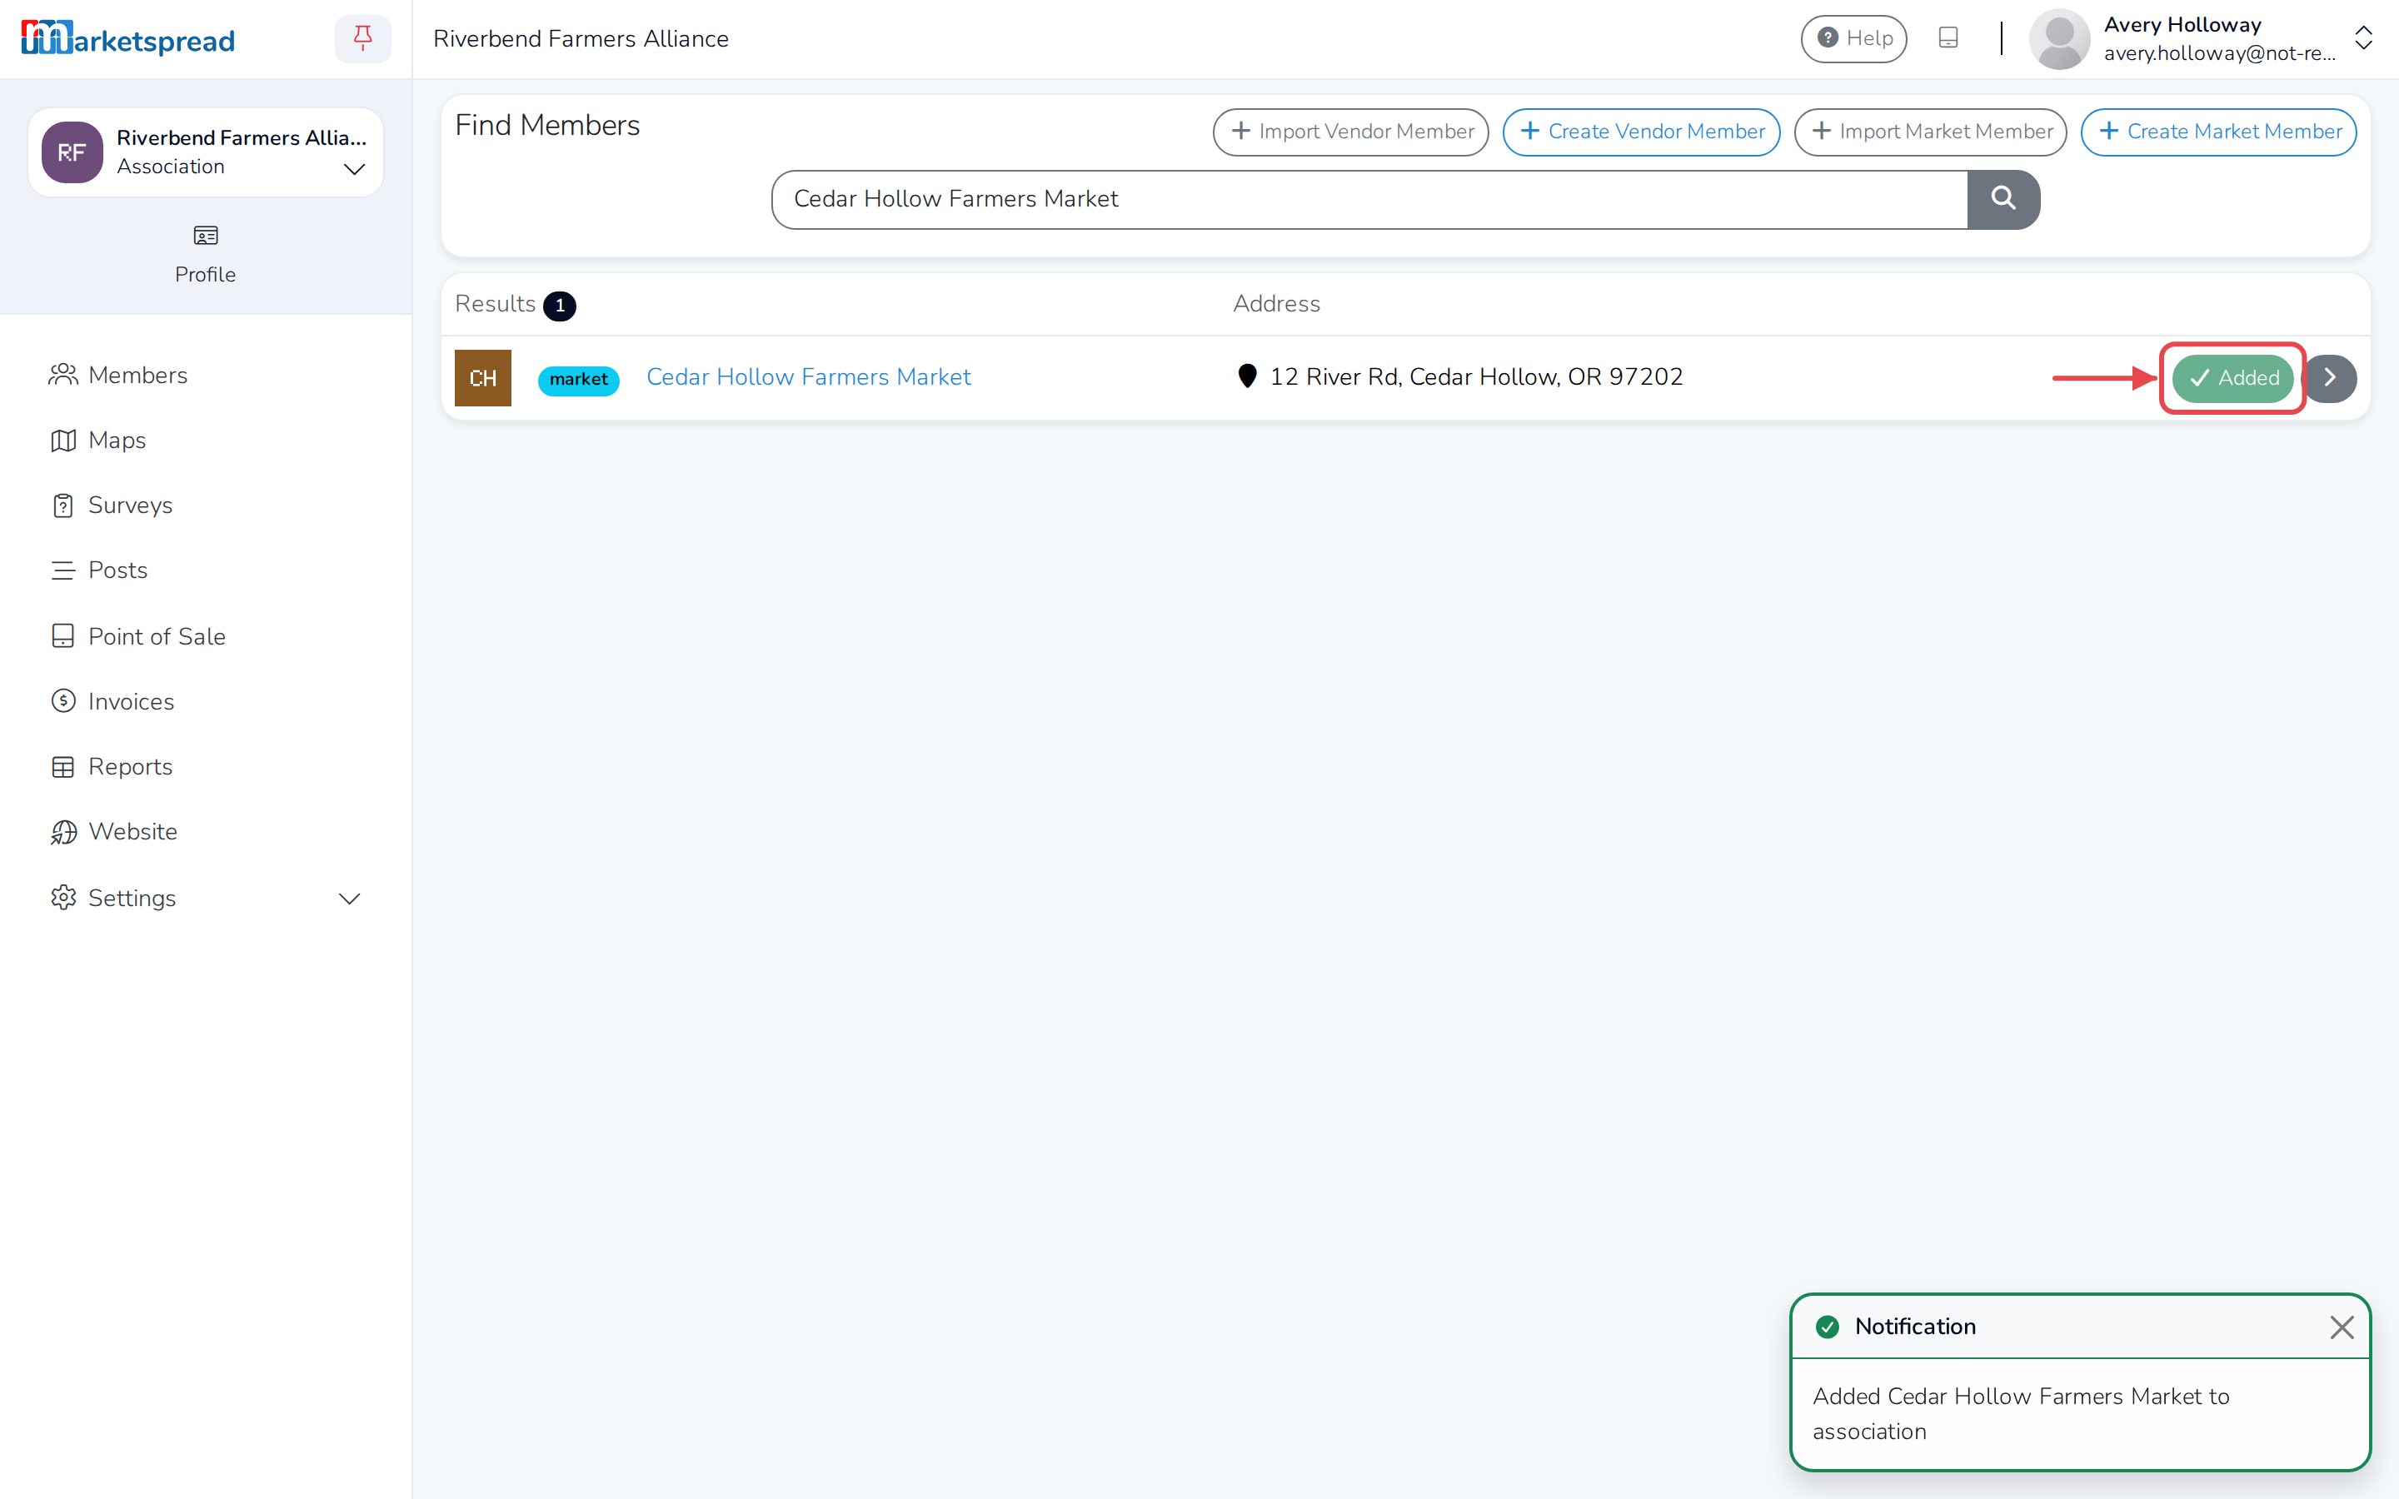This screenshot has height=1499, width=2399.
Task: Open Cedar Hollow Farmers Market link
Action: tap(808, 376)
